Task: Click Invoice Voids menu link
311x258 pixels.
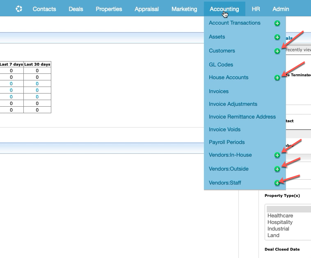Action: (224, 129)
